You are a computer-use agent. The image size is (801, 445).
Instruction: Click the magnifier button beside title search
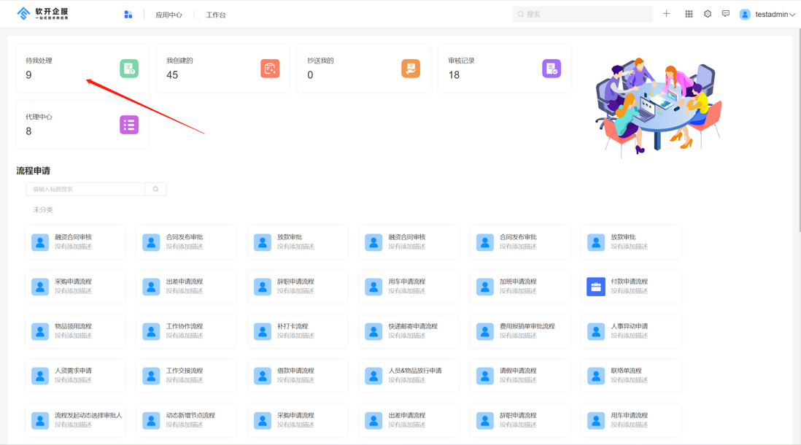click(x=156, y=189)
